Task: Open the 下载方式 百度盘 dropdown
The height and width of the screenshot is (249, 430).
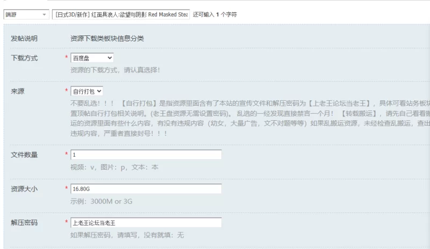Action: coord(92,58)
